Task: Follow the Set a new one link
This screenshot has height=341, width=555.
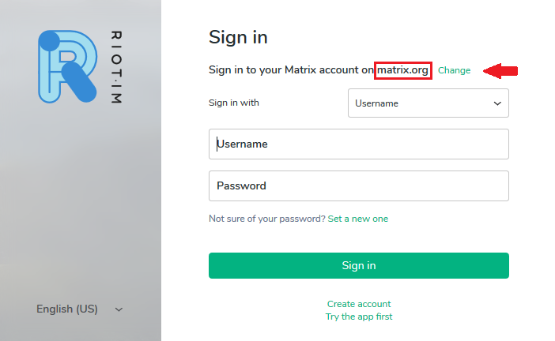Action: tap(358, 219)
